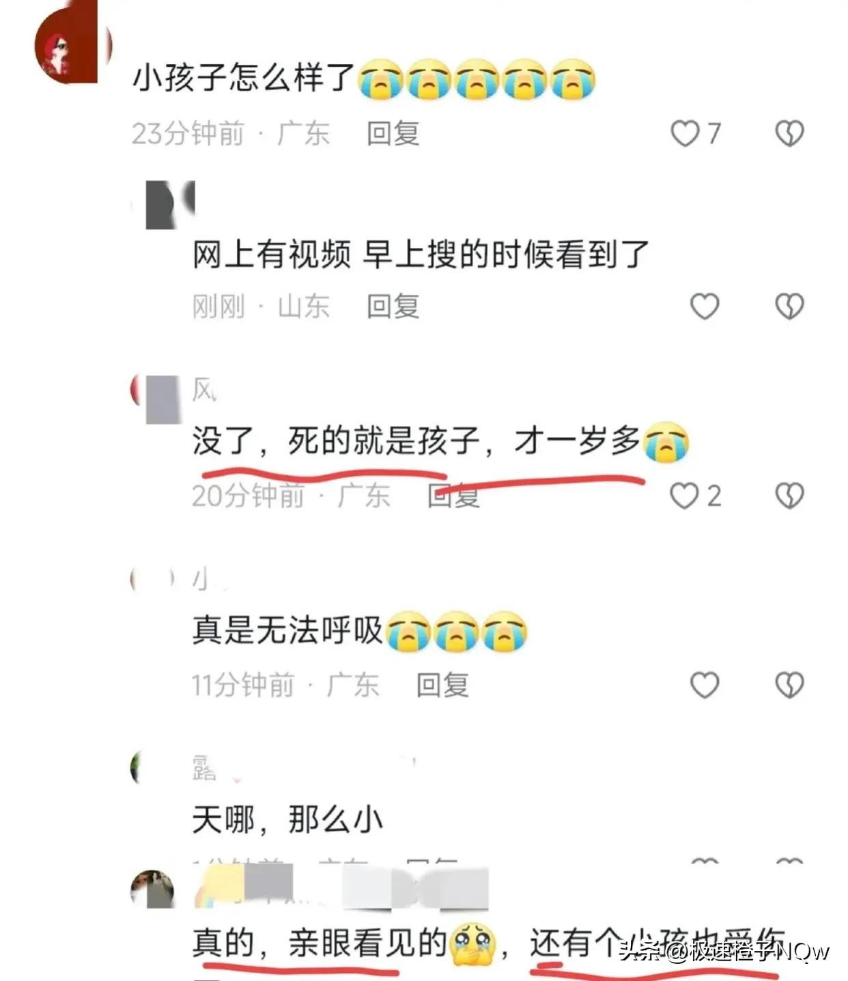This screenshot has width=848, height=981.
Task: Dislike the '才一岁多' reply via broken heart
Action: pyautogui.click(x=789, y=496)
